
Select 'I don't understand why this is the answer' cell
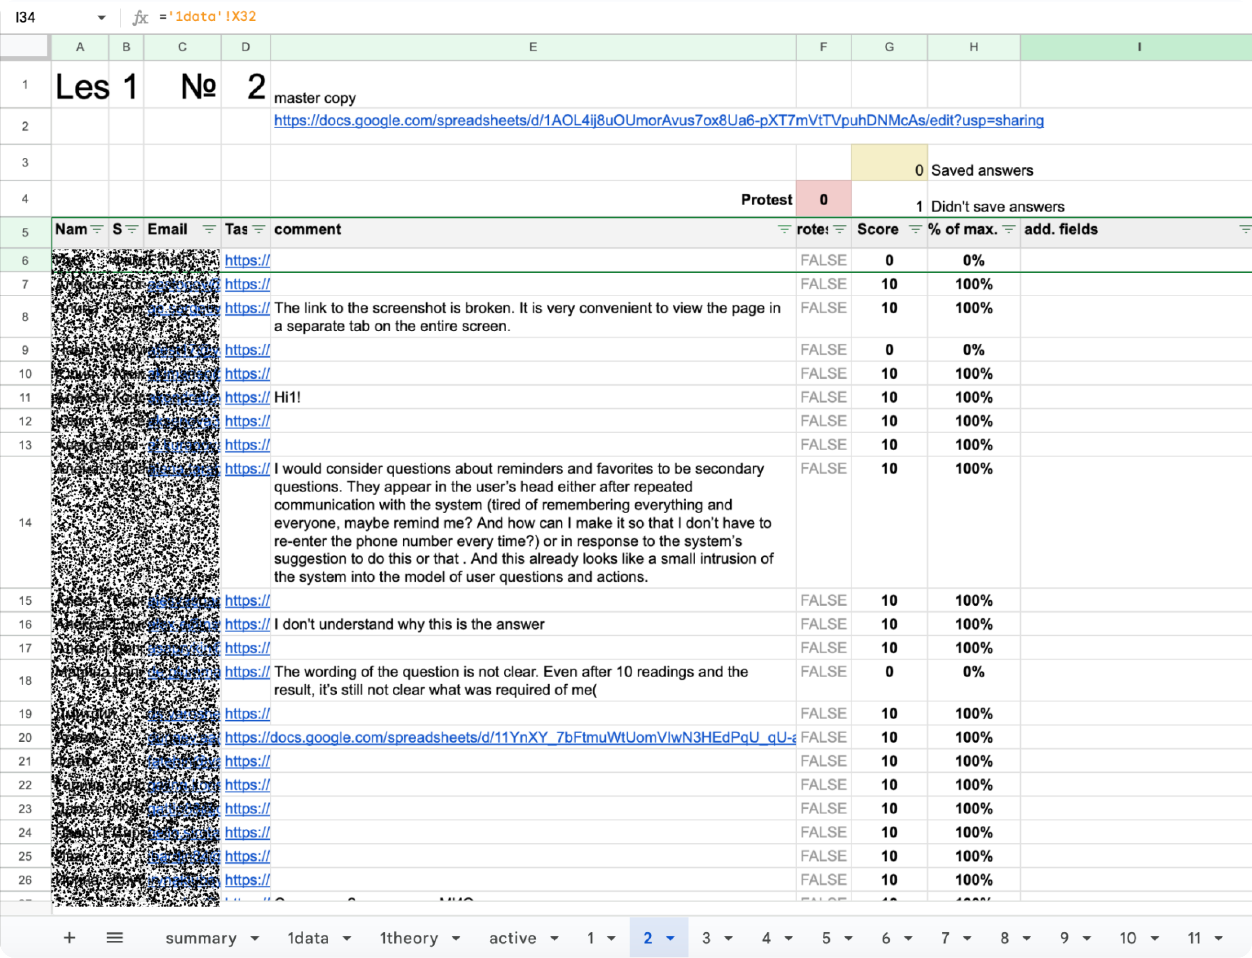533,624
